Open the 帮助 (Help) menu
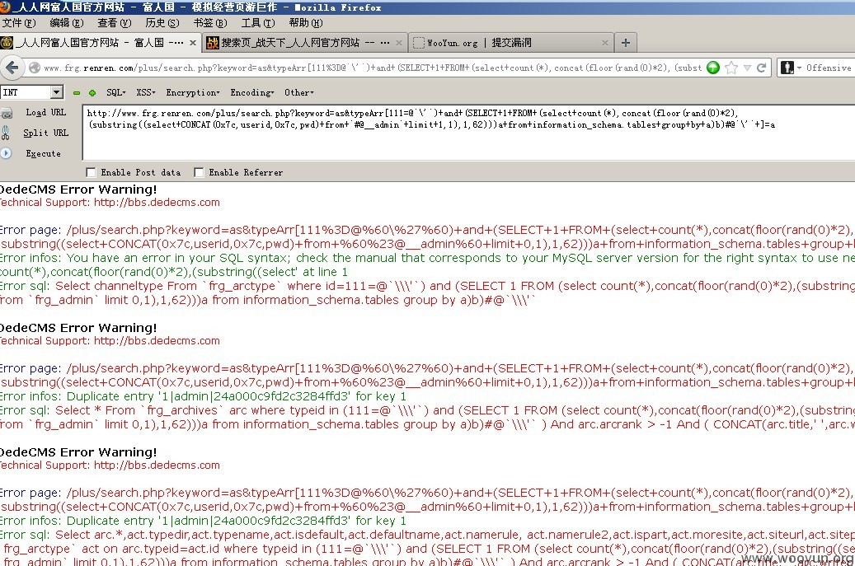Viewport: 855px width, 566px height. (x=306, y=23)
